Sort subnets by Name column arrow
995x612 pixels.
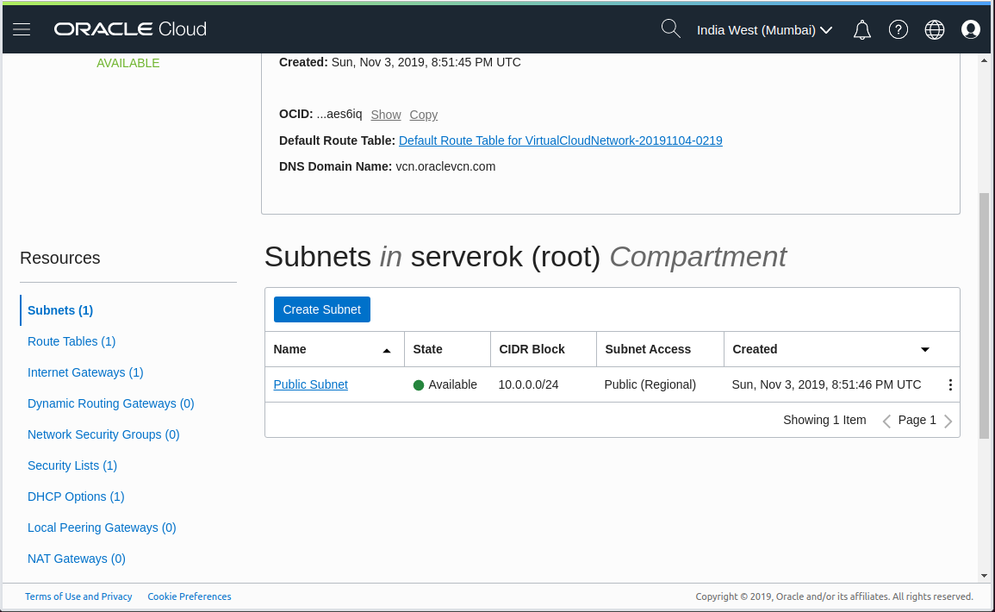click(x=387, y=350)
